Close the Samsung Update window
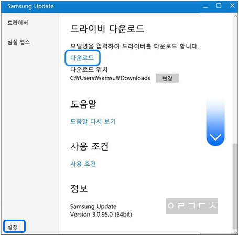 tap(232, 6)
